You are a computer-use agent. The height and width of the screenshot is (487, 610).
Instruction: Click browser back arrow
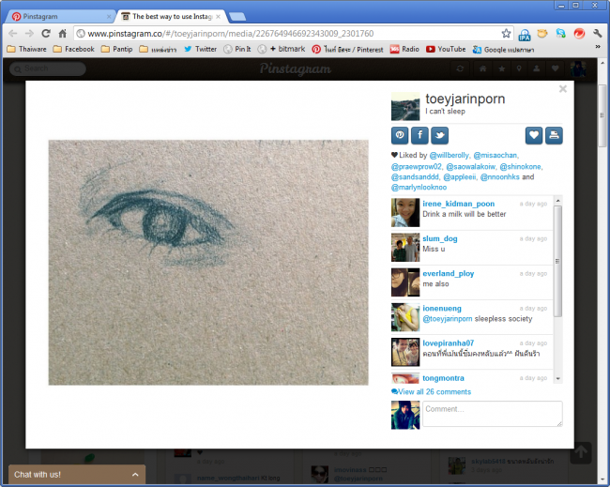click(13, 34)
